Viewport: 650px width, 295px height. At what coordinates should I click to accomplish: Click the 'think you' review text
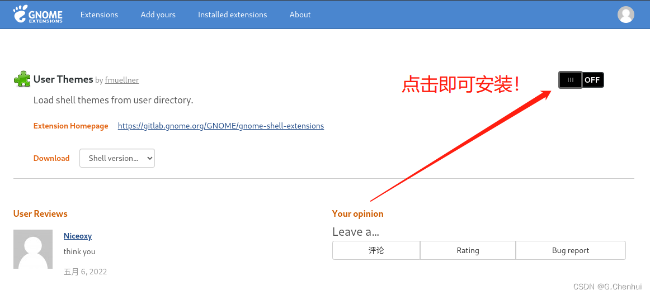click(x=79, y=251)
